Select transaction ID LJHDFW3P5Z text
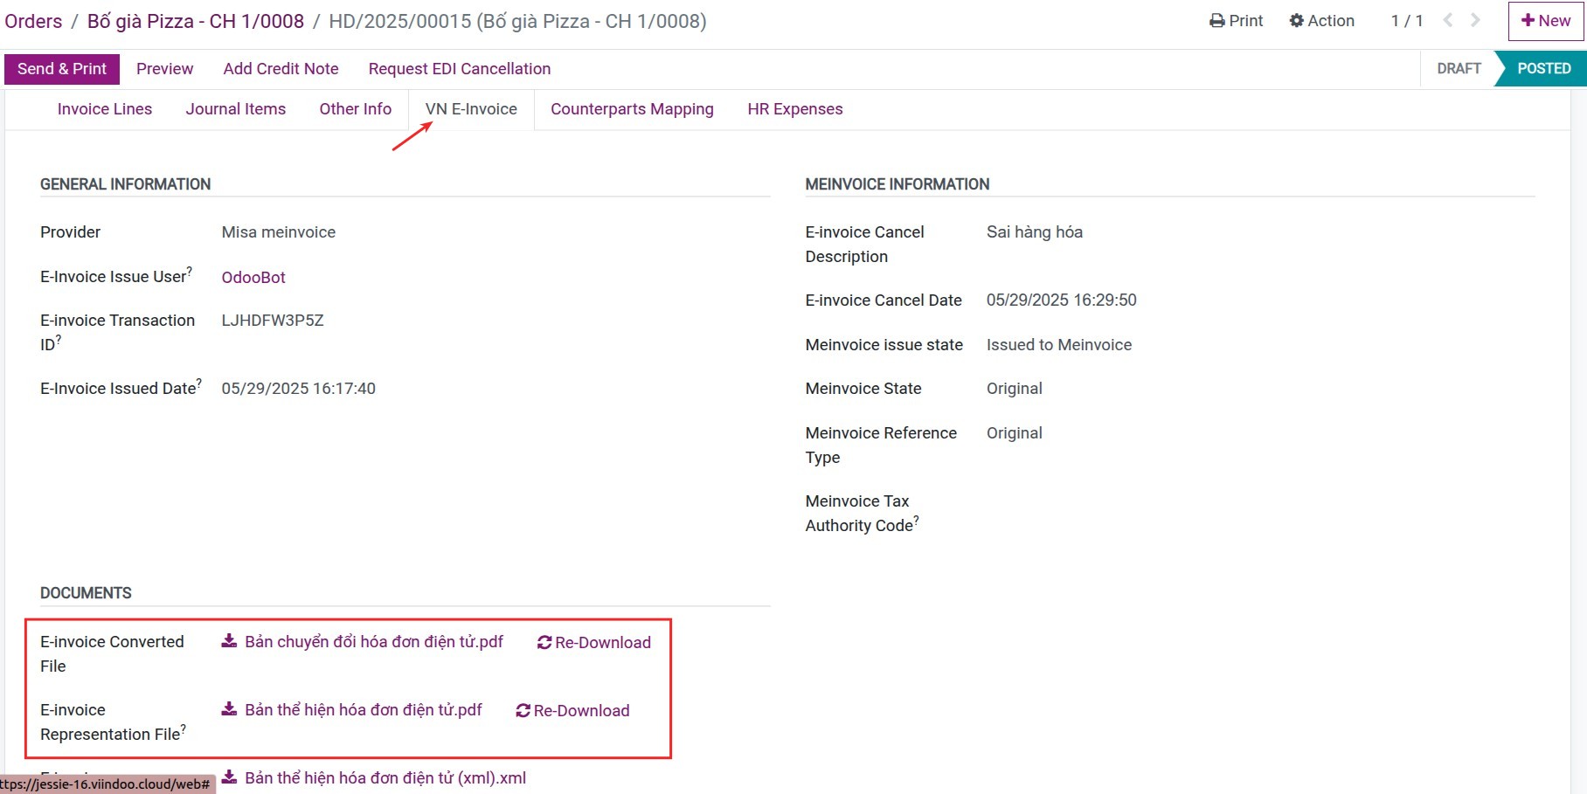Screen dimensions: 1587x794 click(273, 321)
